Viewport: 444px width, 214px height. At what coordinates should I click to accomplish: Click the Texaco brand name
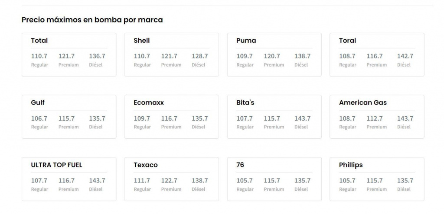[146, 165]
